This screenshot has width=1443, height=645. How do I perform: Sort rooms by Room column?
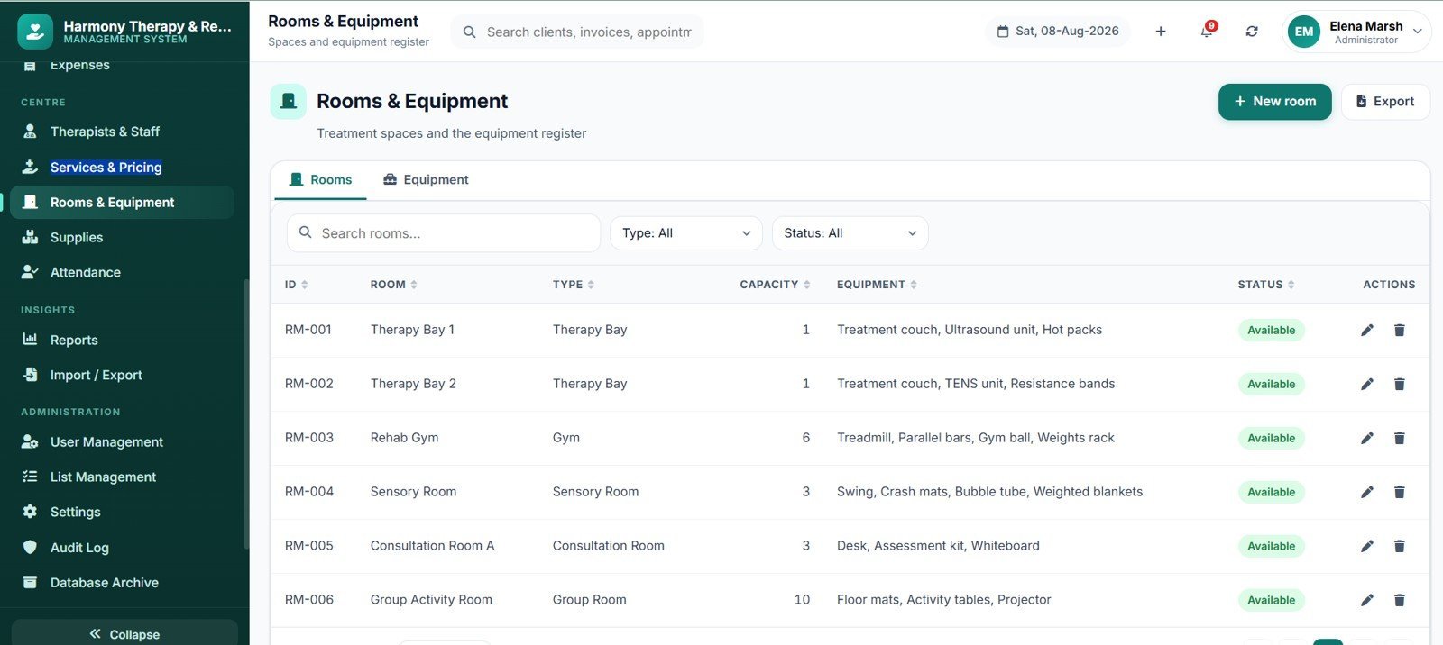point(393,285)
